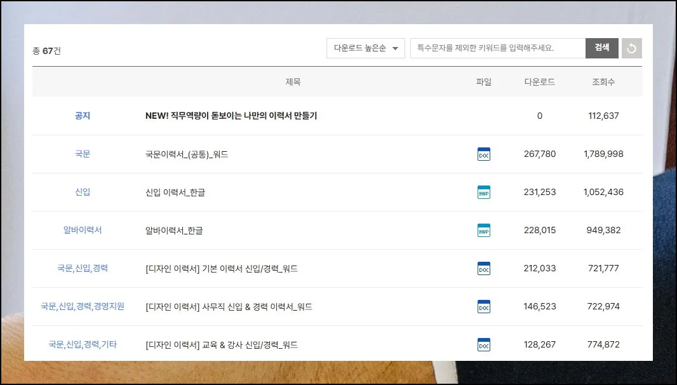Click the 다운로드 column header
Screen dimensions: 677x385
[x=539, y=82]
